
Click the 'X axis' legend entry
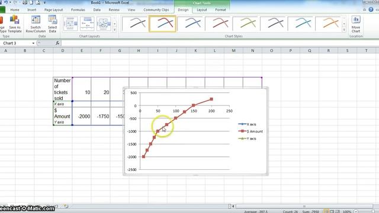tap(247, 124)
